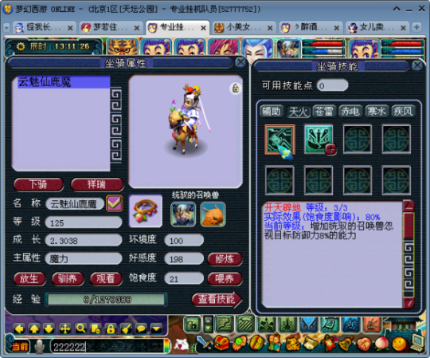Switch to the 苍雷 skill tab
The image size is (430, 358).
324,111
